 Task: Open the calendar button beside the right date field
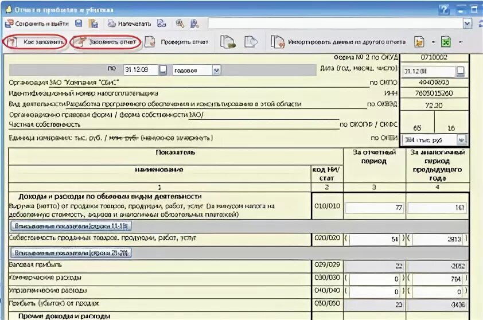click(460, 72)
